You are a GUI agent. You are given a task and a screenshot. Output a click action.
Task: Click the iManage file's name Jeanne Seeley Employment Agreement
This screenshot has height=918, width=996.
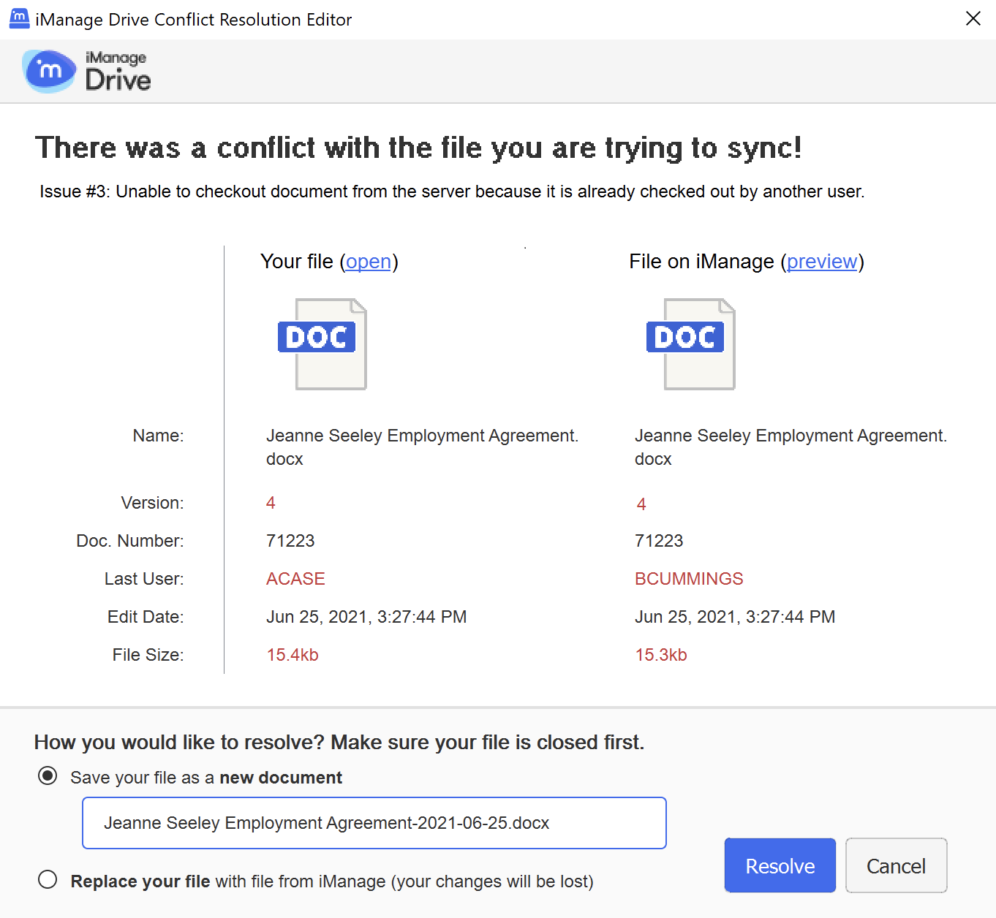[x=791, y=447]
